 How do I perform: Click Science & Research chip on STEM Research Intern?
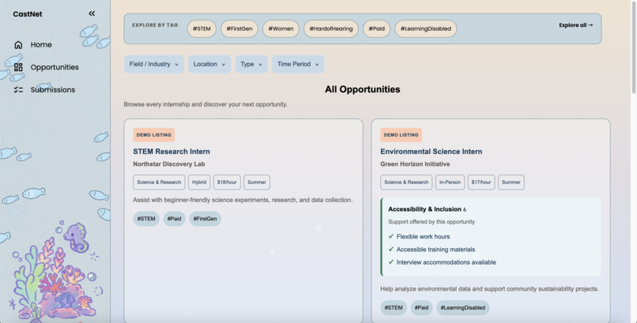click(x=159, y=182)
